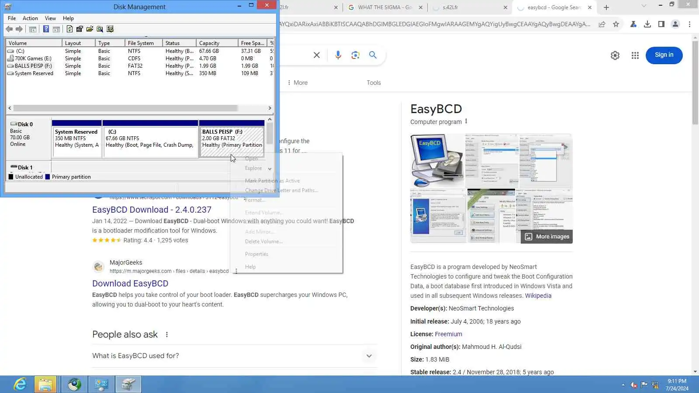Click the Back arrow in Disk Management toolbar
699x393 pixels.
[x=9, y=29]
